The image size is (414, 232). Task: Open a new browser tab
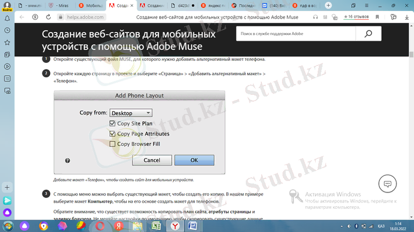328,5
